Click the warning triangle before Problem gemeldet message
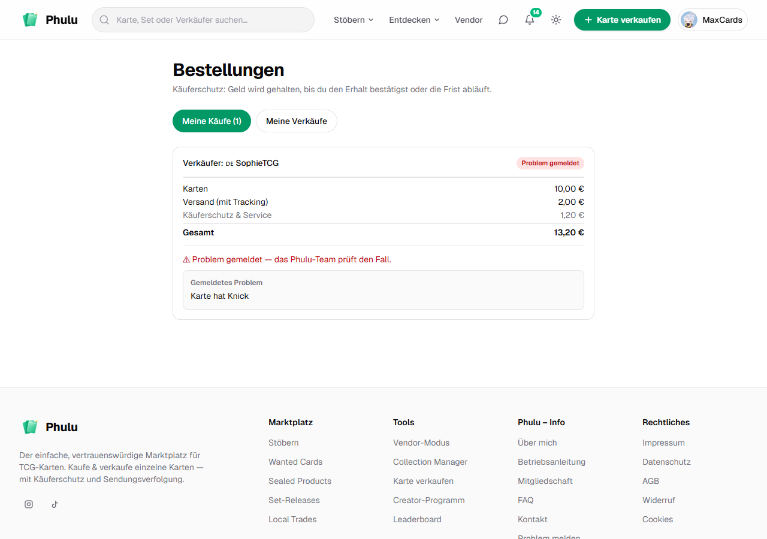 point(186,259)
